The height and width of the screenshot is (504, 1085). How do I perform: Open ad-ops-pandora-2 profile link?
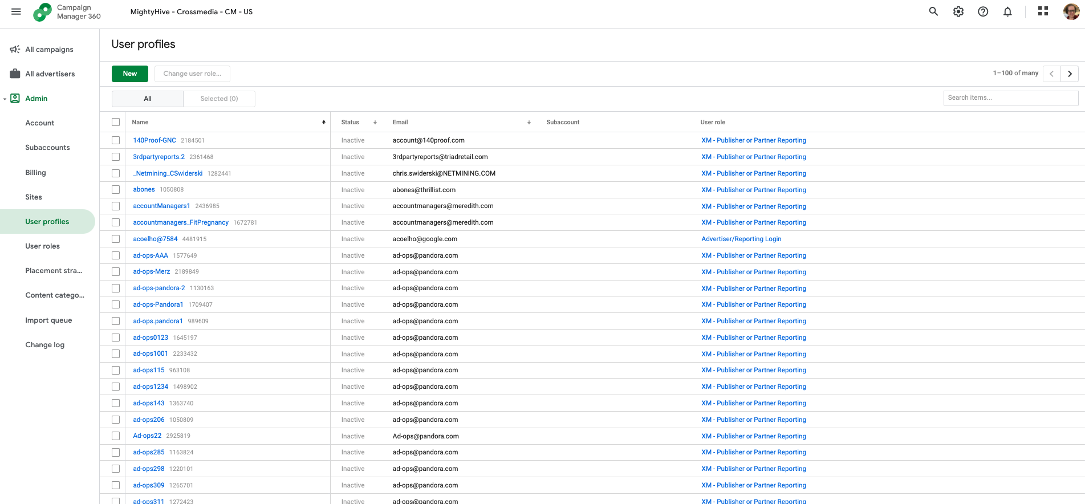click(x=159, y=288)
